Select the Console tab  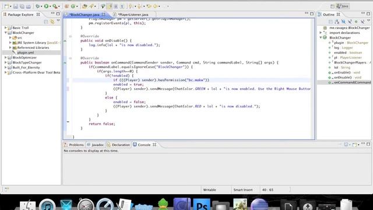click(x=144, y=145)
